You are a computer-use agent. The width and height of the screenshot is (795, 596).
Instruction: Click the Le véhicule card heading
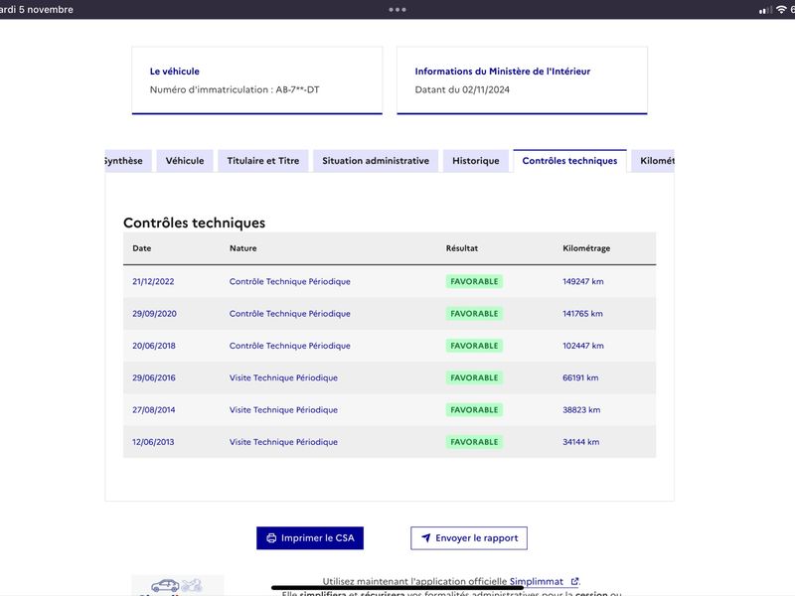175,72
